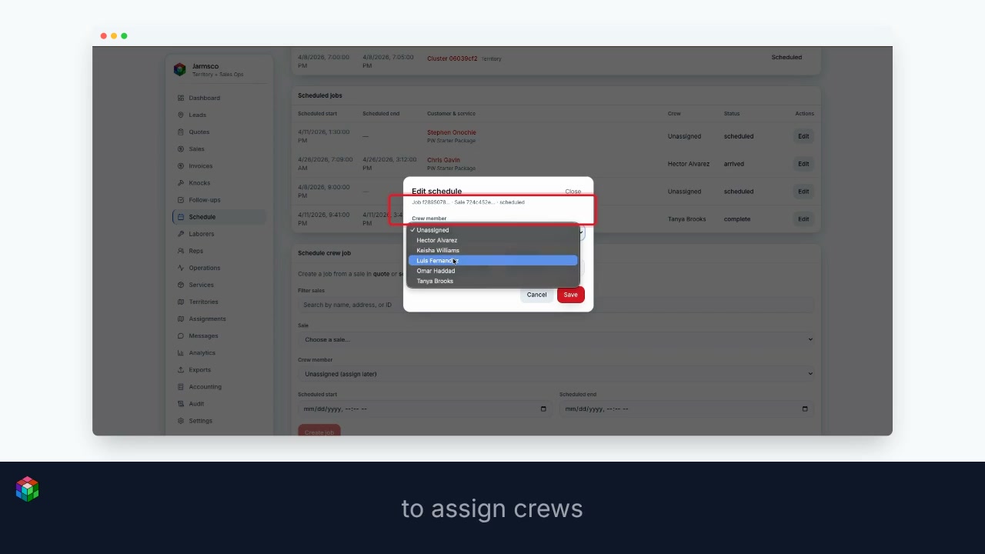
Task: Click the Leads pin icon
Action: coord(181,115)
